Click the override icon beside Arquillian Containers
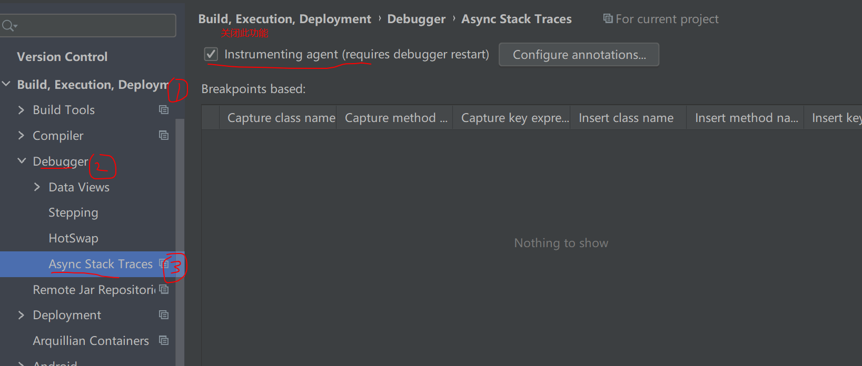 point(163,340)
